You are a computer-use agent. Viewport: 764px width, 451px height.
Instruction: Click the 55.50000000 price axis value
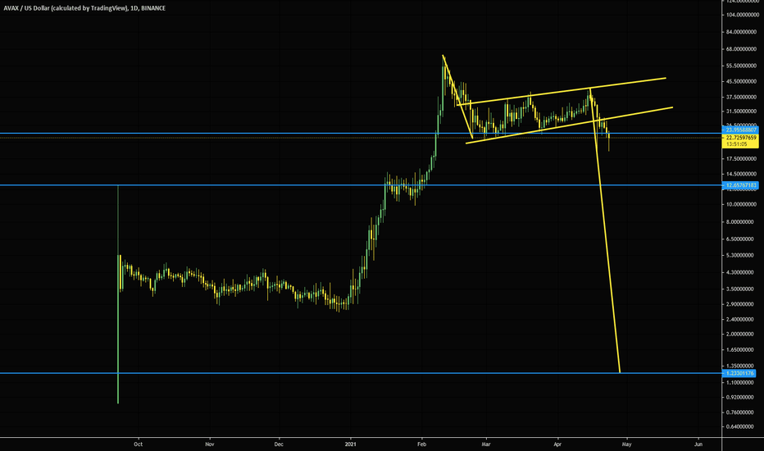[x=741, y=66]
